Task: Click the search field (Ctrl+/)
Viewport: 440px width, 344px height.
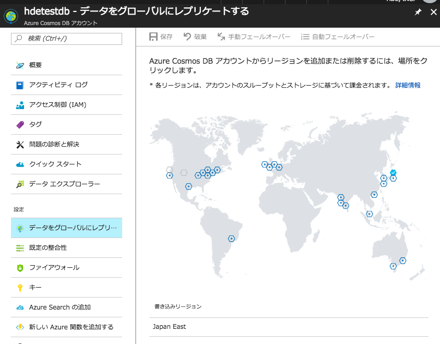Action: click(x=66, y=39)
